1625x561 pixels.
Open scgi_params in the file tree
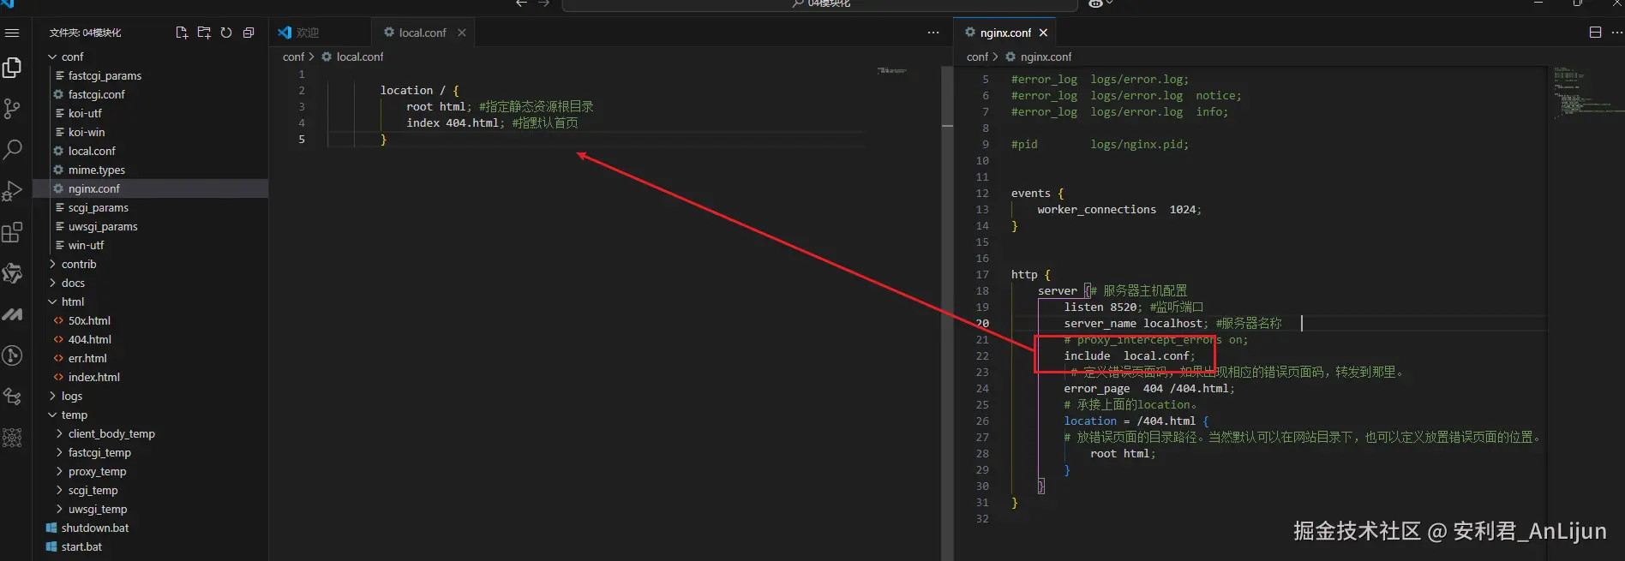98,207
